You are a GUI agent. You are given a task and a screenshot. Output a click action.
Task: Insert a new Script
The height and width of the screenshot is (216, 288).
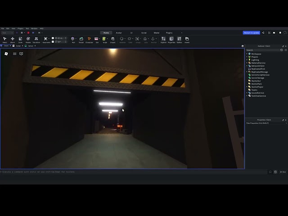(x=105, y=40)
